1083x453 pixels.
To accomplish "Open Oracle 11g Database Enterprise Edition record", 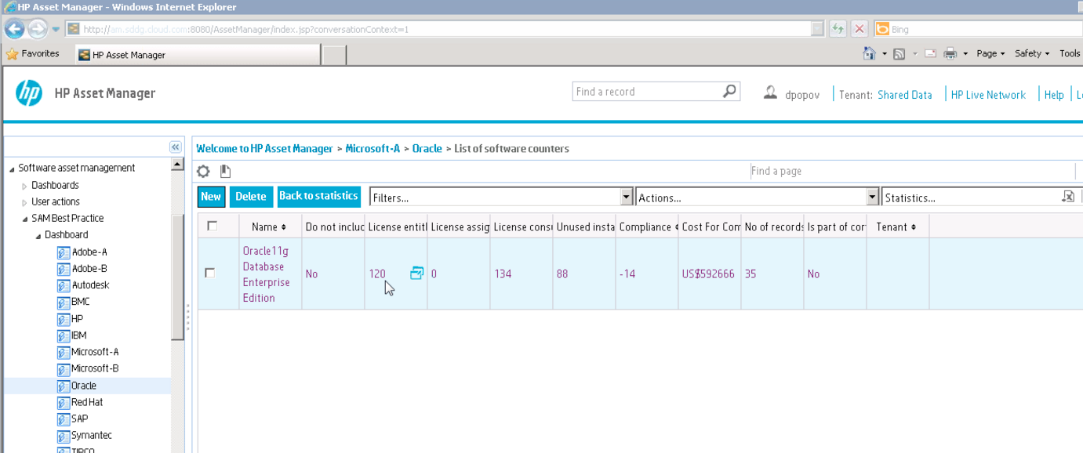I will [x=266, y=274].
